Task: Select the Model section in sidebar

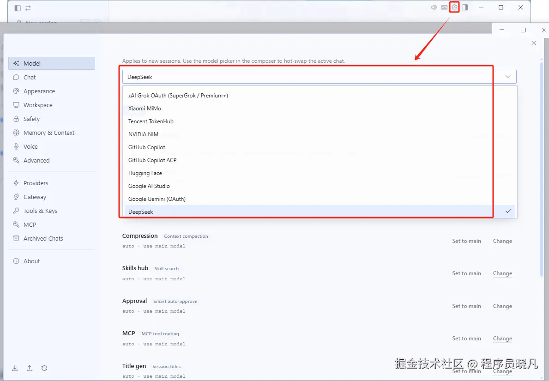Action: pos(52,63)
